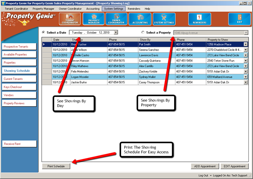This screenshot has height=179, width=253.
Task: Select the Jackie Burke cell
Action: [x=89, y=82]
